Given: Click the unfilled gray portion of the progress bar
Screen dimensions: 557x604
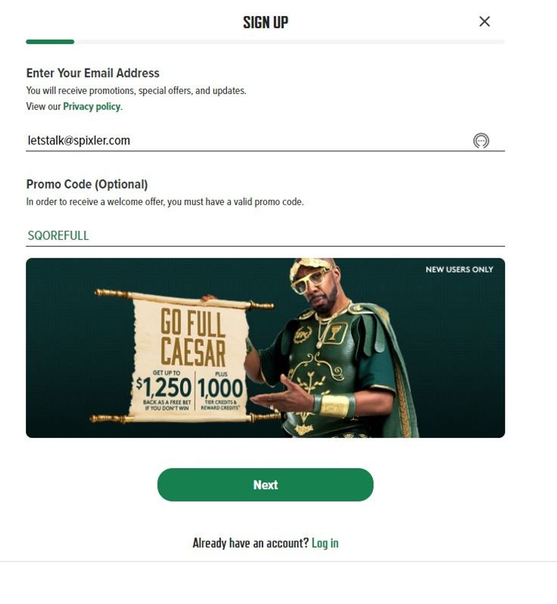Looking at the screenshot, I should 290,42.
